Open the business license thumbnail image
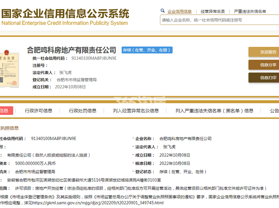The height and width of the screenshot is (208, 279). pos(9,68)
